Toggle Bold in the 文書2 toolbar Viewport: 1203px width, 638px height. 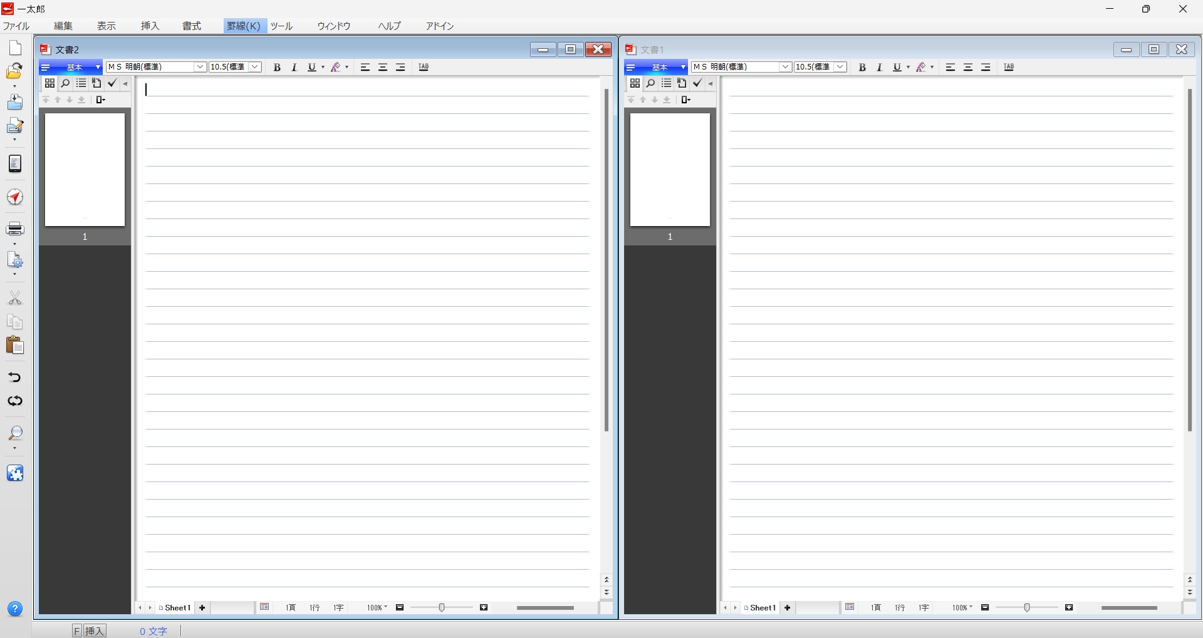click(277, 67)
